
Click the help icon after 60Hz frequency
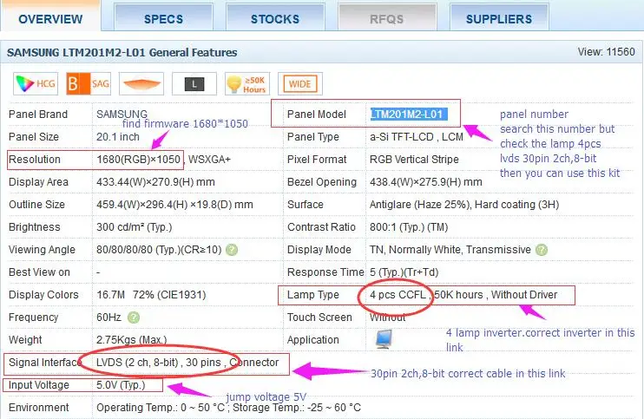click(134, 318)
